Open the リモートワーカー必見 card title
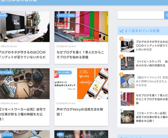 [x=23, y=114]
